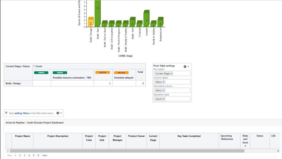Click the first YELLOW status badge
Screen dimensions: 282x159
tap(102, 72)
